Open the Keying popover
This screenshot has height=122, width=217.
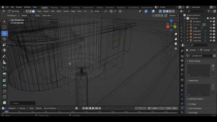point(23,108)
